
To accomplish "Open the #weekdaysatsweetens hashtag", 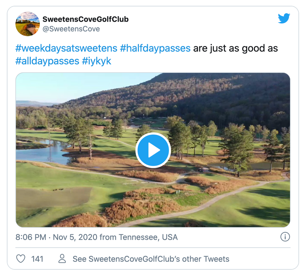I will point(66,48).
